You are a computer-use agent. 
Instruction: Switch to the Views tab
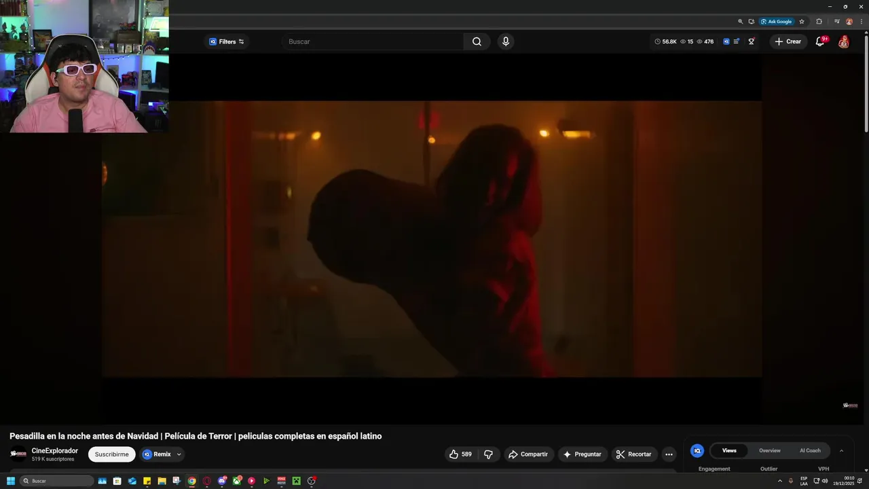pos(729,450)
